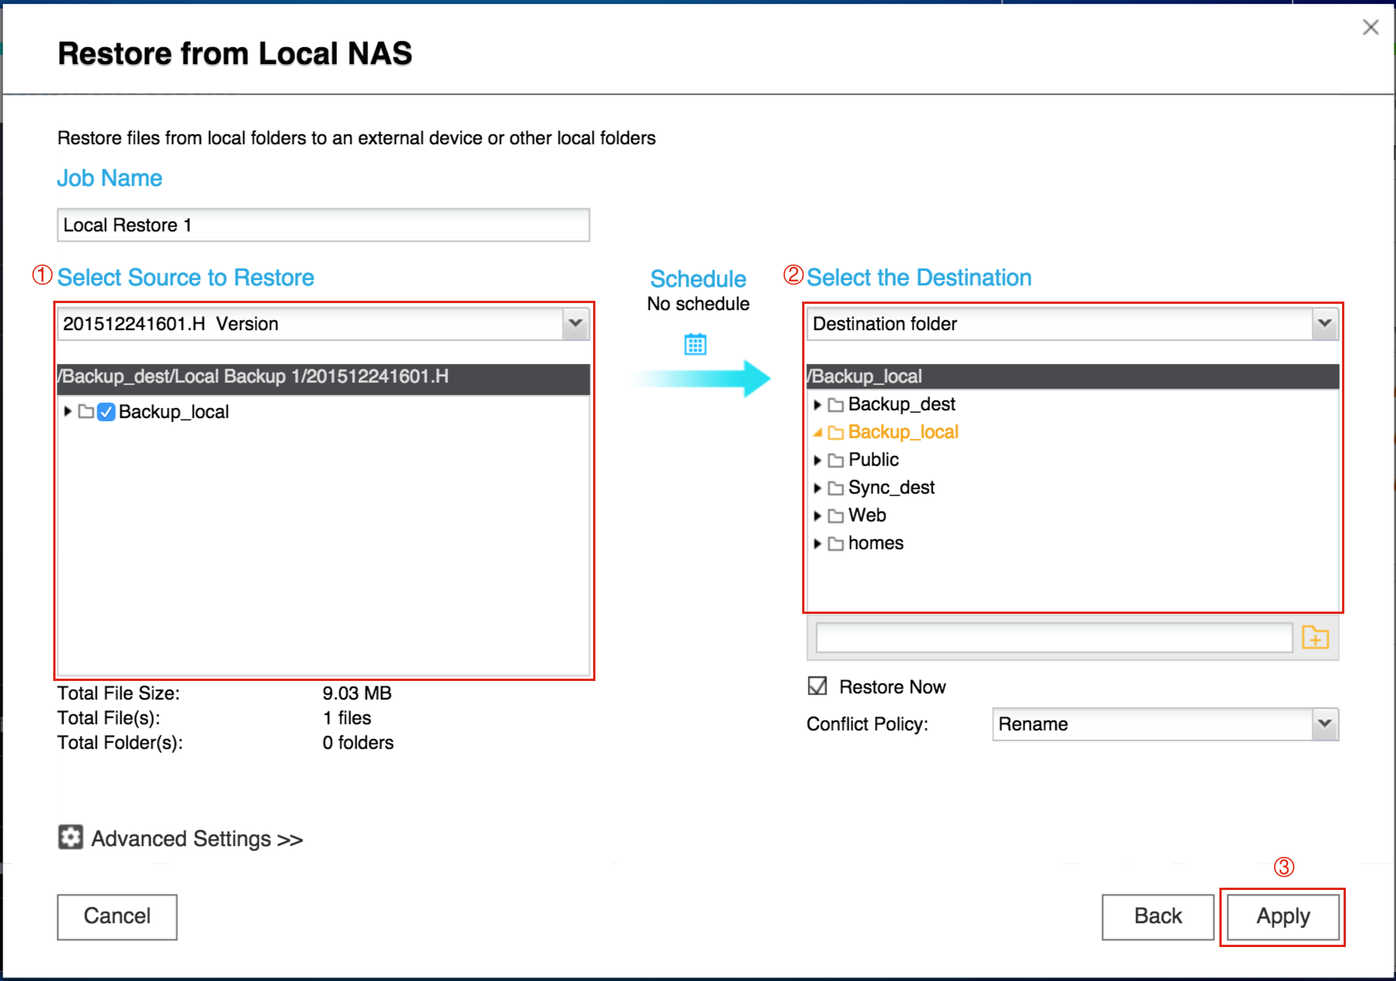1396x981 pixels.
Task: Click the Advanced Settings gear icon
Action: point(70,838)
